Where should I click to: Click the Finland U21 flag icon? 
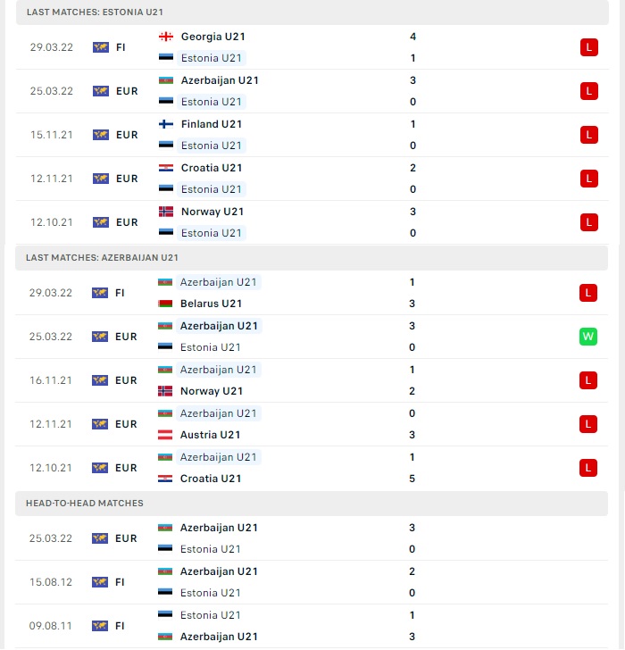tap(166, 124)
